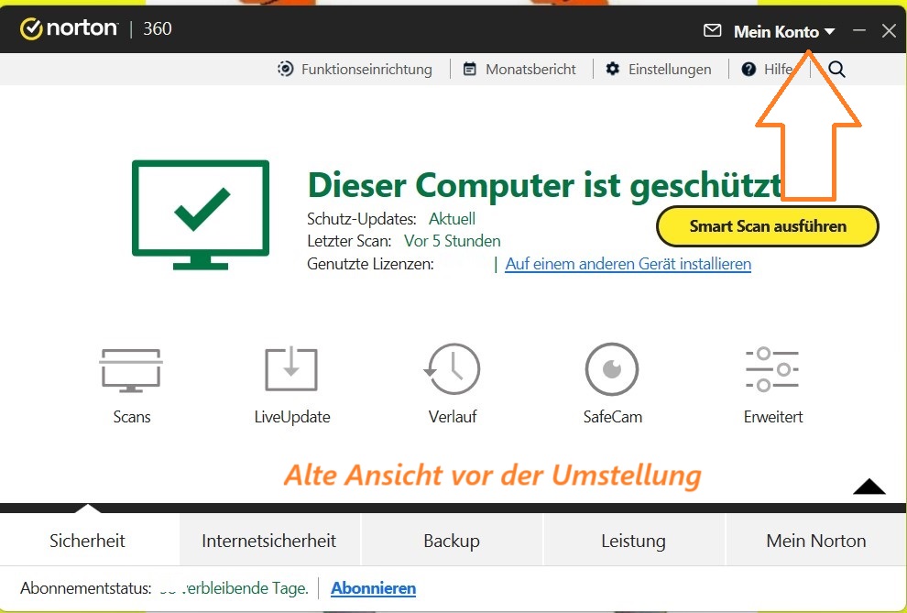Image resolution: width=907 pixels, height=613 pixels.
Task: Open the SafeCam camera icon
Action: [612, 369]
